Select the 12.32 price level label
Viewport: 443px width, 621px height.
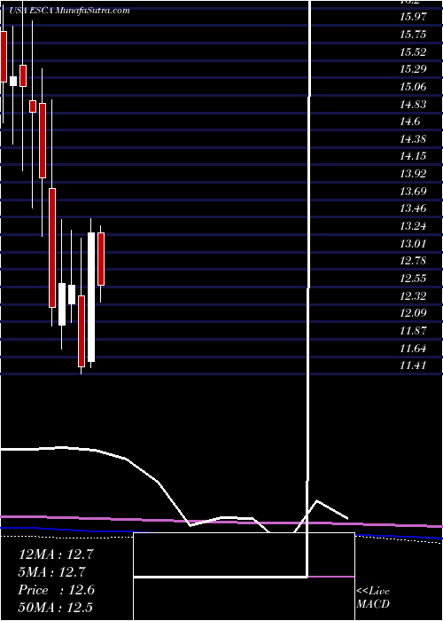click(413, 295)
